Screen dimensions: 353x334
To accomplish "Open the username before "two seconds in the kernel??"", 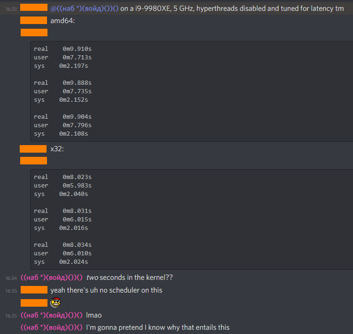I will 52,277.
